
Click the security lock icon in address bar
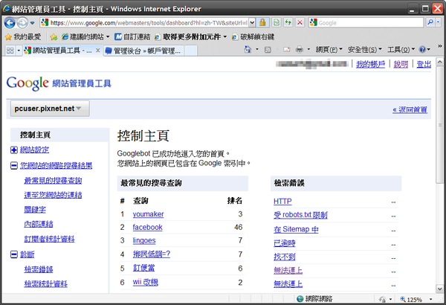pos(262,22)
